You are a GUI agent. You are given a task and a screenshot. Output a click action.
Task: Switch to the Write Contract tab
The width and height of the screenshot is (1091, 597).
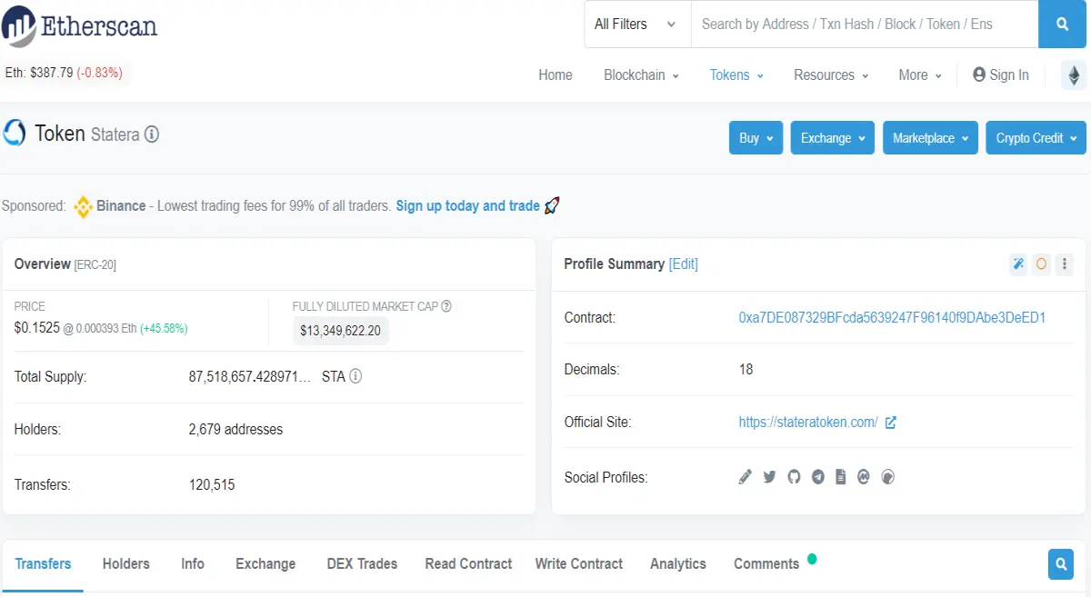579,564
